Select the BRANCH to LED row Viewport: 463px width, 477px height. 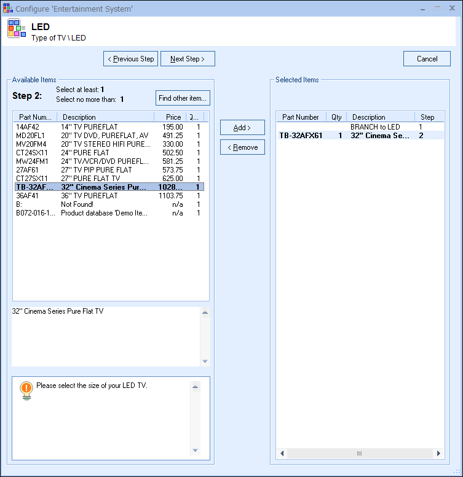pyautogui.click(x=360, y=127)
